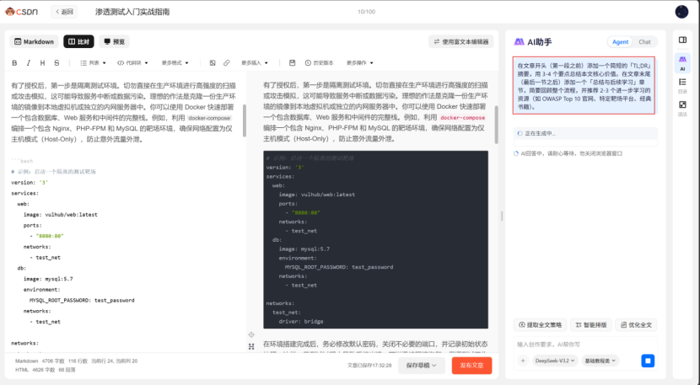Publish the article with 发布文章
Image resolution: width=700 pixels, height=385 pixels.
pyautogui.click(x=472, y=366)
